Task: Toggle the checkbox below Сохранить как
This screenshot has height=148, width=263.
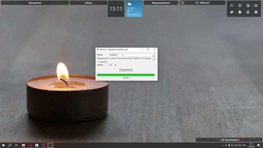Action: [98, 62]
